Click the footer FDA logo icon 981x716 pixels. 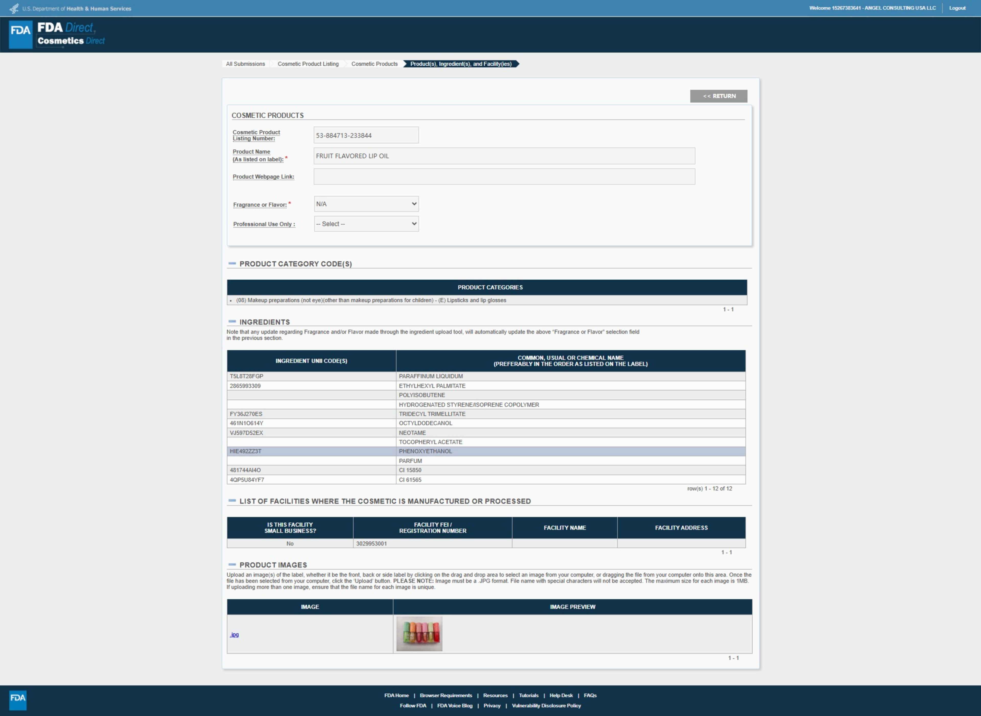[x=18, y=699]
